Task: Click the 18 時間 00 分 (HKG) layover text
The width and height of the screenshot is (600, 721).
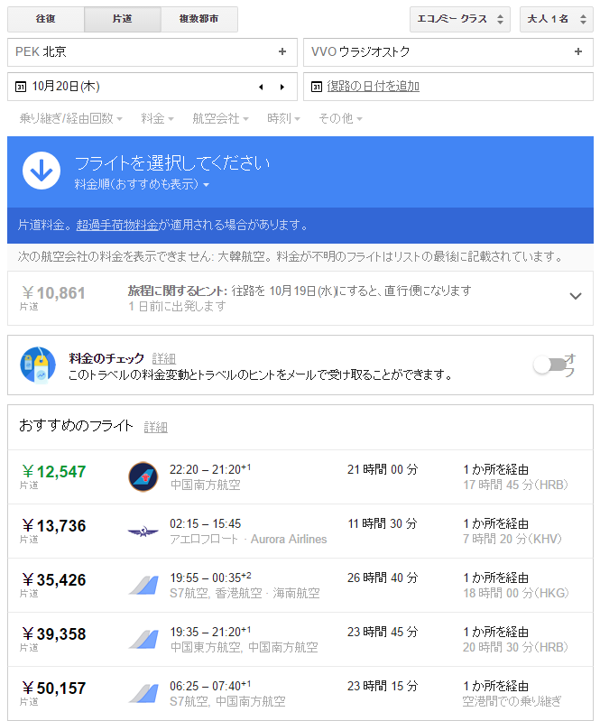Action: pyautogui.click(x=516, y=593)
